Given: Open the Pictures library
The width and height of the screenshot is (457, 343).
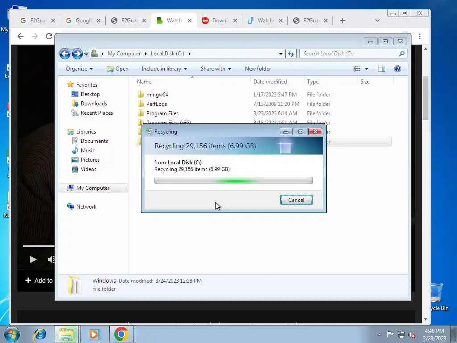Looking at the screenshot, I should pyautogui.click(x=90, y=159).
